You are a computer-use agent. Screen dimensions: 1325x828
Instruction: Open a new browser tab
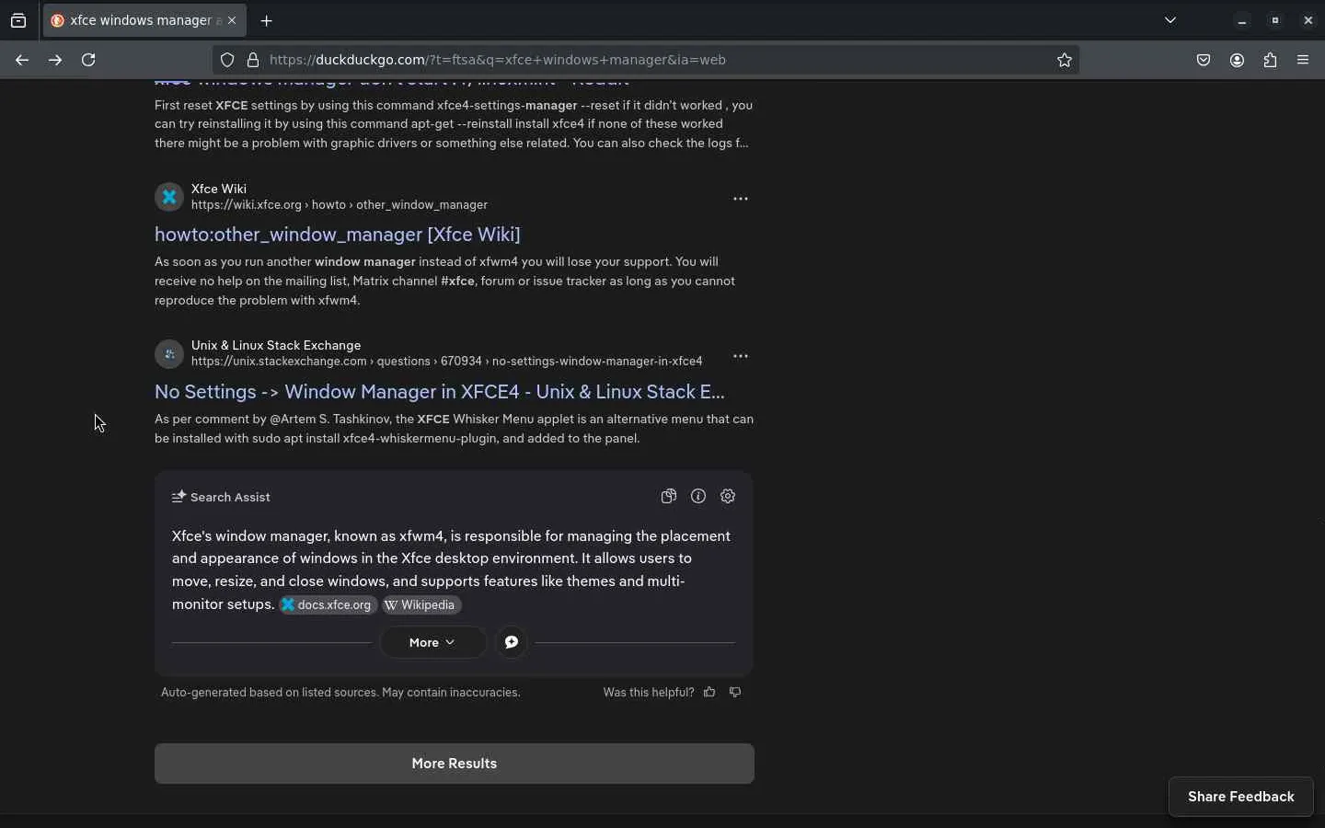pyautogui.click(x=267, y=20)
